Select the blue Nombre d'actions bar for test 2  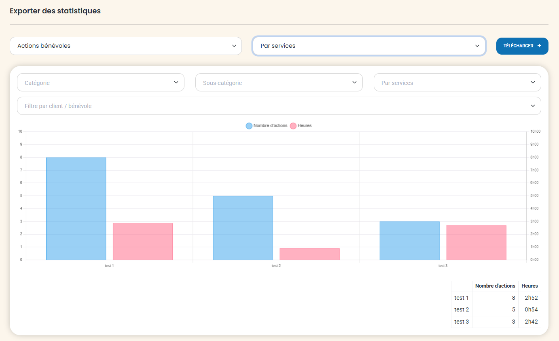click(x=243, y=228)
